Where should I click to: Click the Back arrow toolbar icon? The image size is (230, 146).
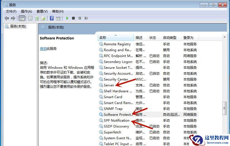click(x=7, y=18)
